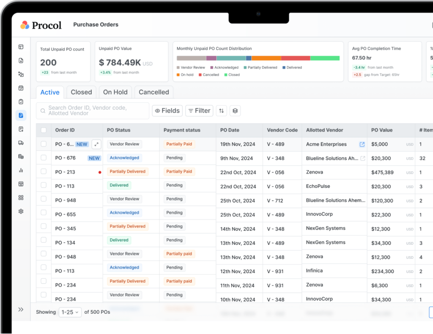This screenshot has height=334, width=433.
Task: Open the truck delivery icon in sidebar
Action: click(21, 143)
